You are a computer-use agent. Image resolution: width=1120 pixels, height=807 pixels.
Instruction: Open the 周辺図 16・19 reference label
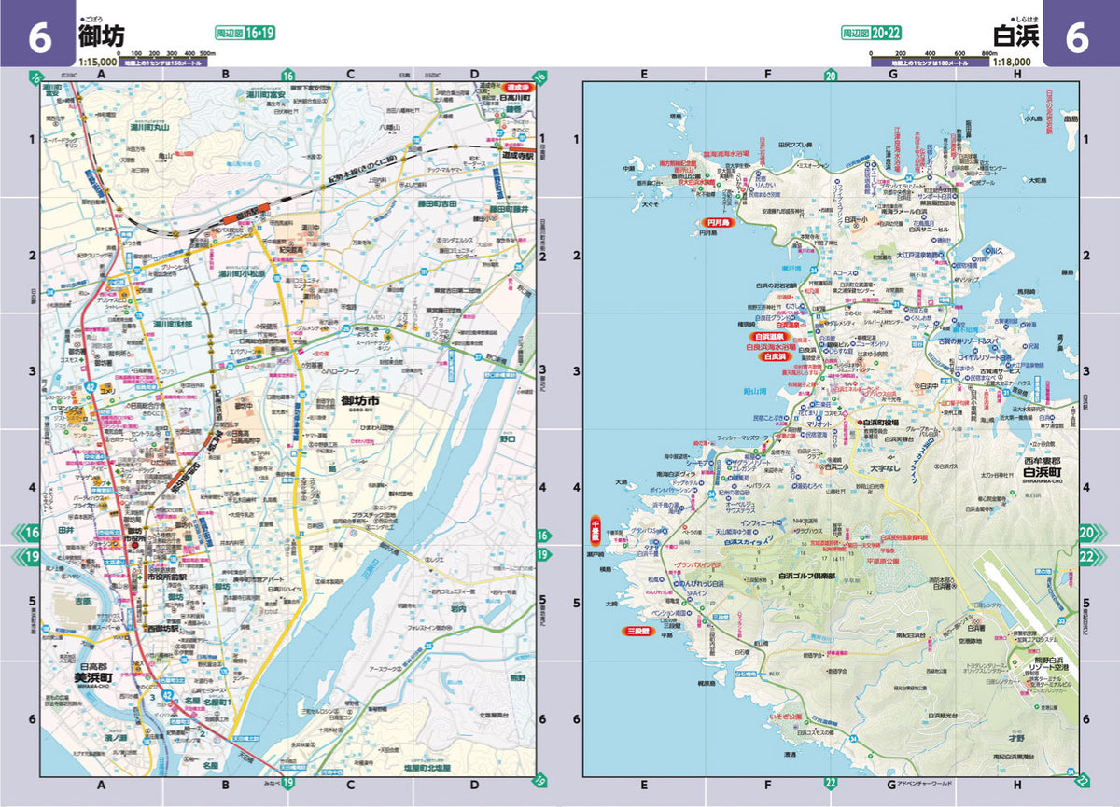coord(245,33)
